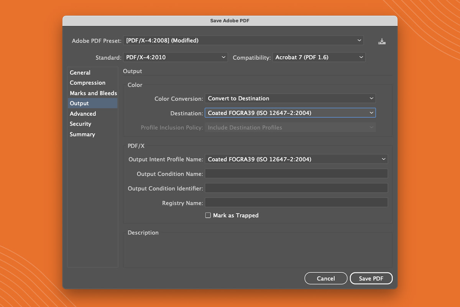
Task: Open the Compatibility dropdown
Action: pyautogui.click(x=319, y=57)
